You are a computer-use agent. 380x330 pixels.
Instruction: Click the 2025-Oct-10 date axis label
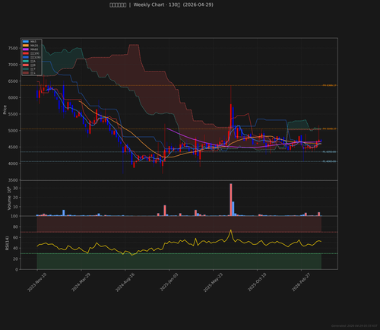click(x=257, y=282)
